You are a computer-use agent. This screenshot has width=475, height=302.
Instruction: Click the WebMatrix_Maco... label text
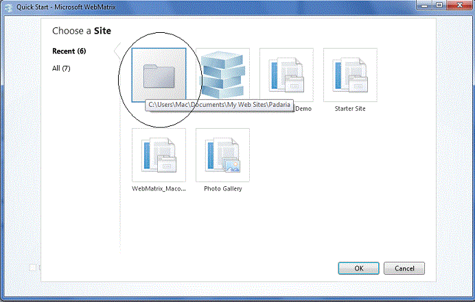click(159, 188)
